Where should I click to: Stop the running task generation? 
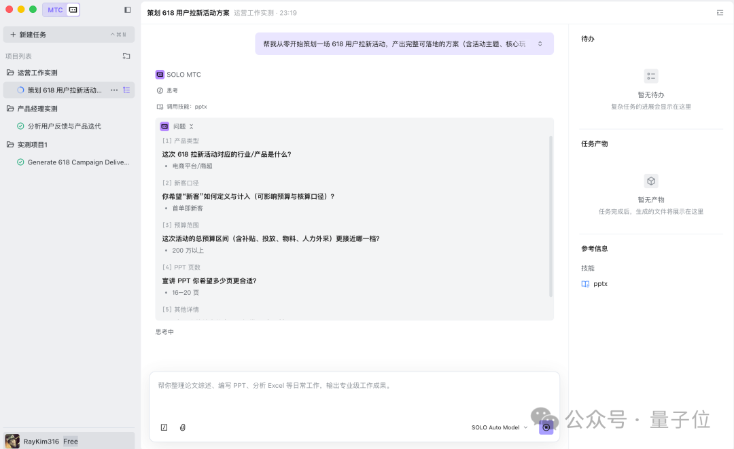tap(546, 427)
